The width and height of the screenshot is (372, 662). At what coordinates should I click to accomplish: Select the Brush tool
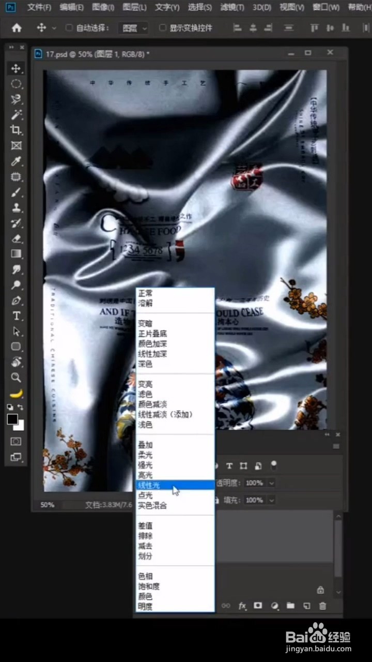(x=17, y=192)
